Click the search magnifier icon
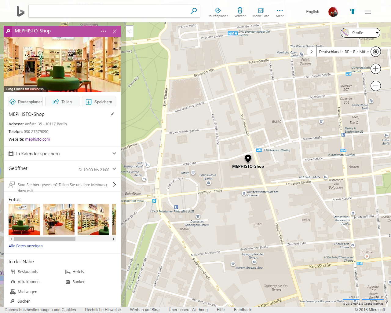391x313 pixels. tap(194, 11)
